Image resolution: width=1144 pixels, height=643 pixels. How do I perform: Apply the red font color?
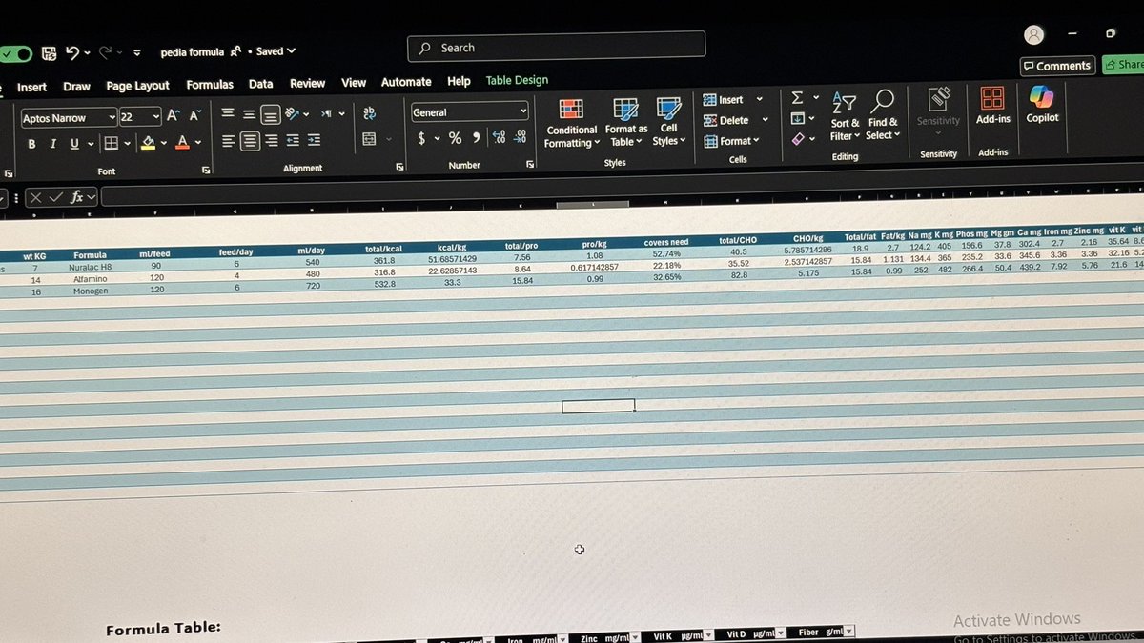184,143
